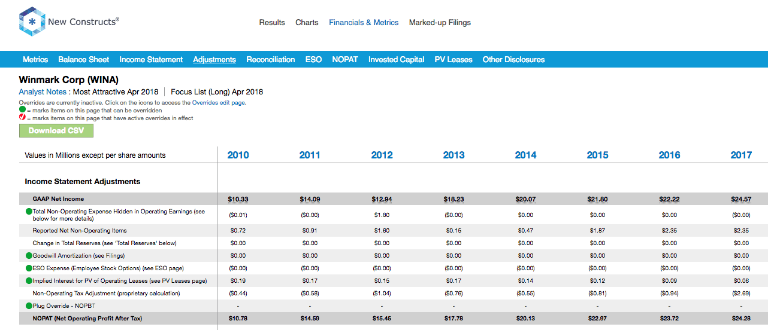Click the Reported Net Non-Operating Items label

tap(80, 230)
